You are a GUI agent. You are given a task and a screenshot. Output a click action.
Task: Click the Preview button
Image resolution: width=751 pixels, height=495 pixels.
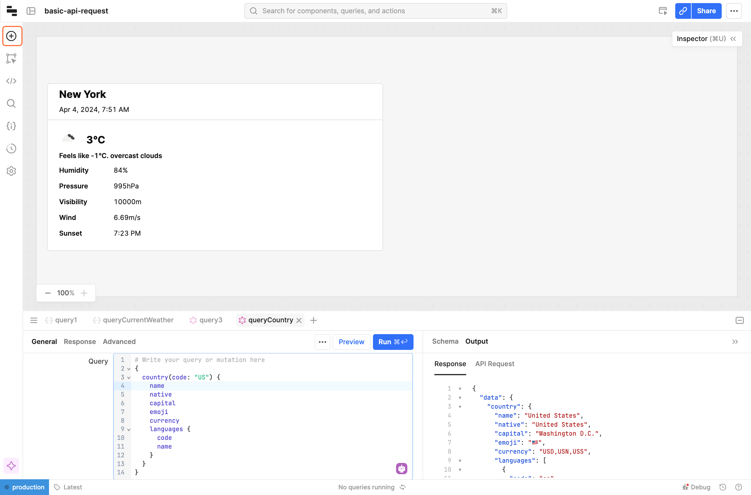click(351, 342)
